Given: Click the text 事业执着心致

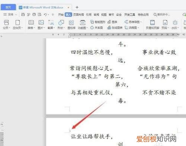Looking at the screenshot, I should pos(159,52).
